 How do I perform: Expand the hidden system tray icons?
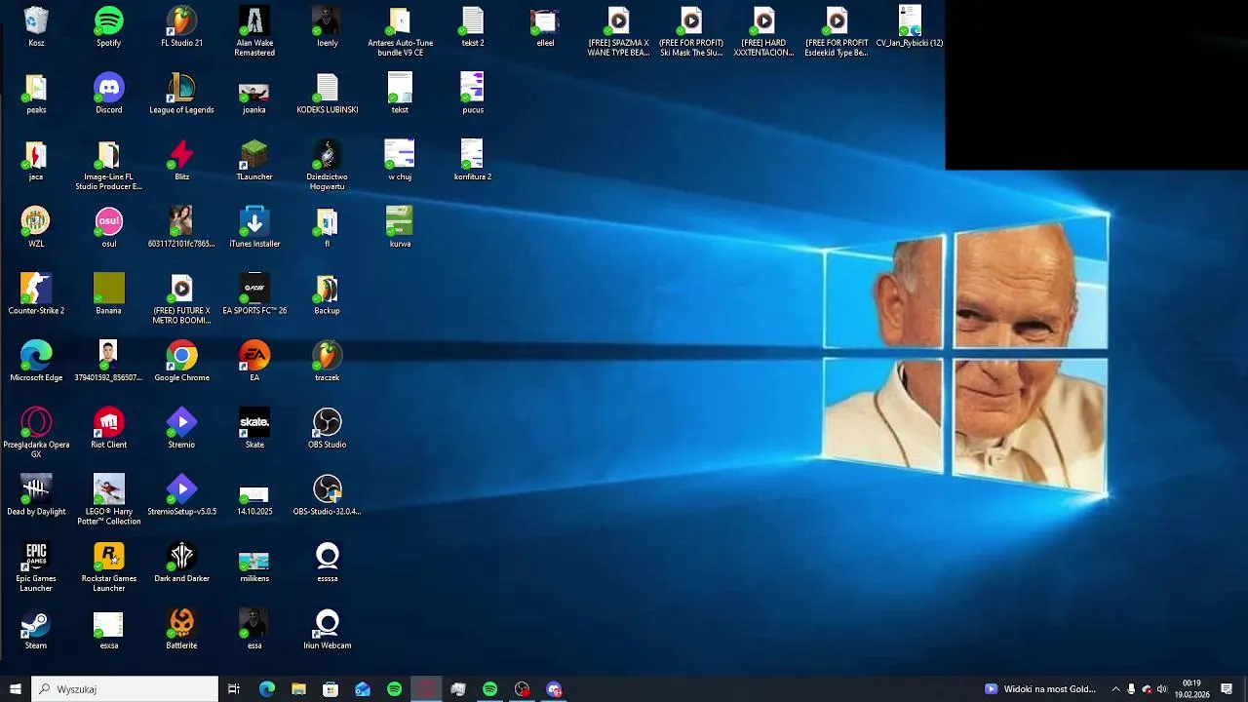(x=1115, y=689)
